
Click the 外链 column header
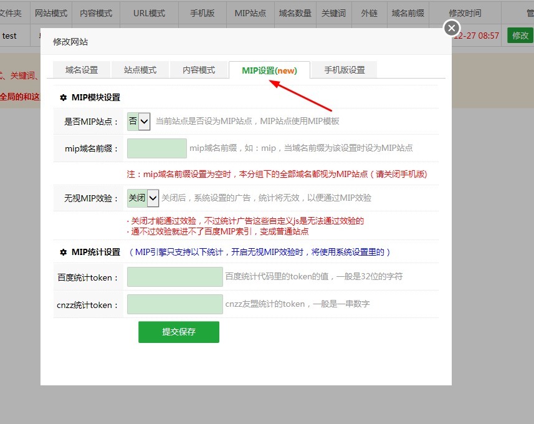pyautogui.click(x=369, y=13)
